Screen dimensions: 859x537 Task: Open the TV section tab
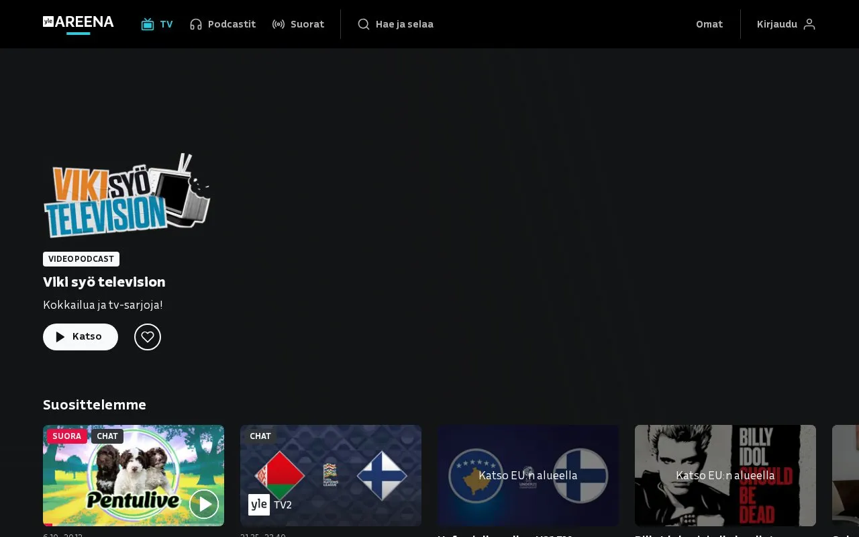pos(157,24)
